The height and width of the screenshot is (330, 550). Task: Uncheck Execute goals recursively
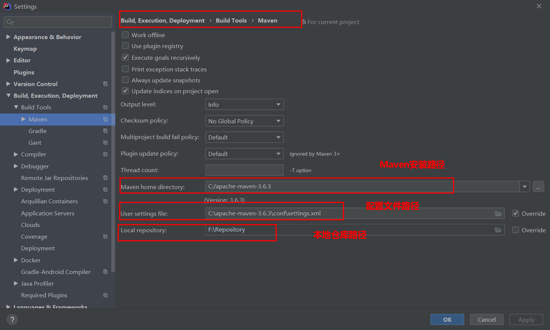coord(126,57)
